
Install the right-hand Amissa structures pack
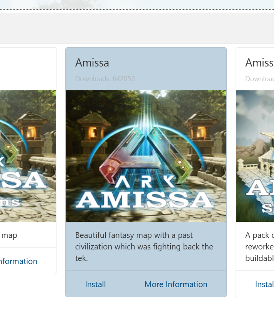[264, 284]
